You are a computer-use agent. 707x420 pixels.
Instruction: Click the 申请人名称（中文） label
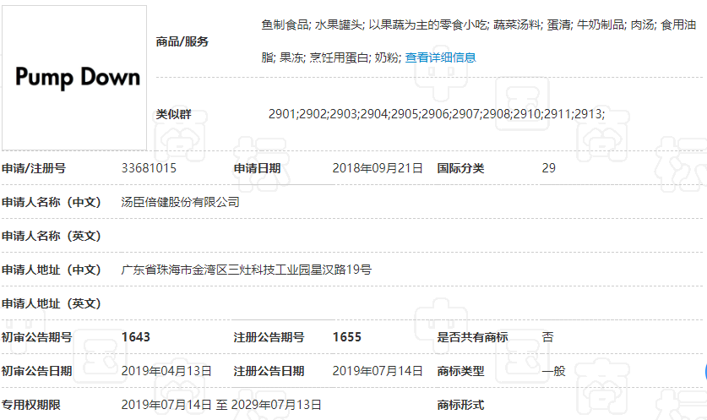click(52, 202)
